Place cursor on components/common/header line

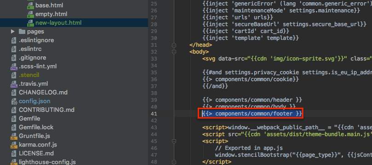pos(252,100)
